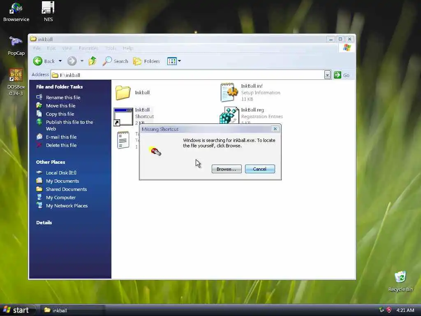Viewport: 421px width, 316px height.
Task: Collapse File and Folder Tasks section
Action: tap(59, 87)
